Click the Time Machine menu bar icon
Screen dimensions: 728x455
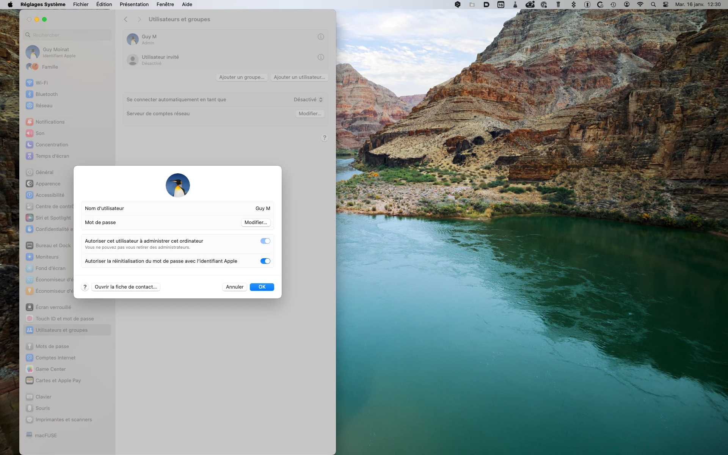click(x=613, y=5)
